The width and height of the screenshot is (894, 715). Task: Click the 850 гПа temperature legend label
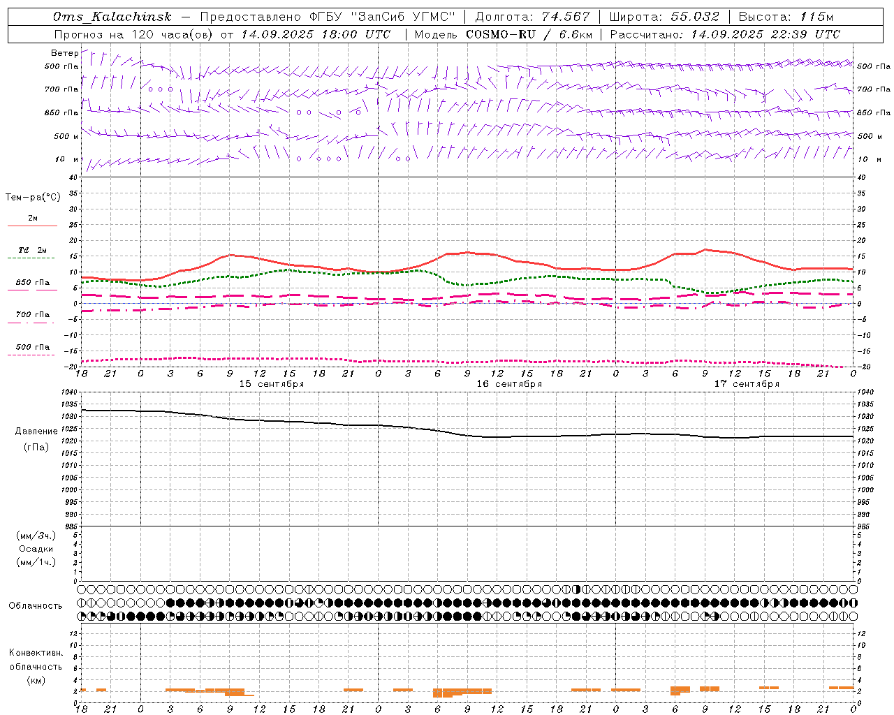(33, 283)
